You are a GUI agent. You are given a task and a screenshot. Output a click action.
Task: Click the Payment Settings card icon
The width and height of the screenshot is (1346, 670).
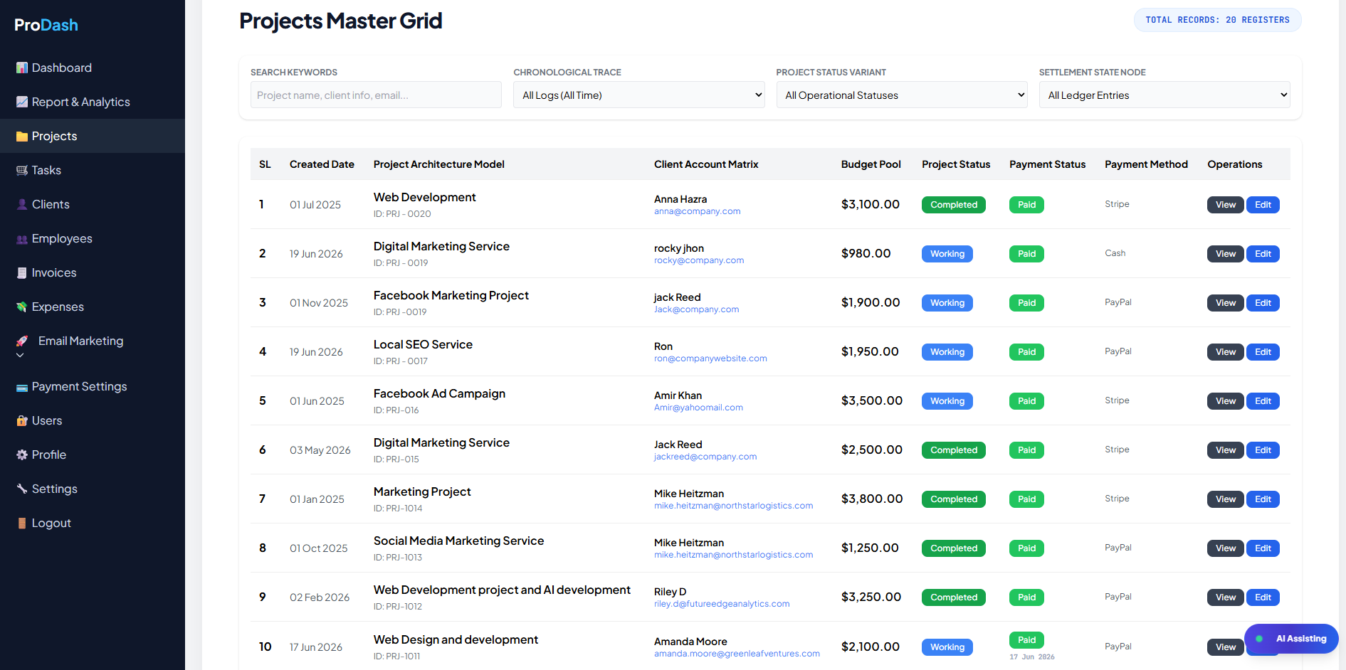pos(22,387)
